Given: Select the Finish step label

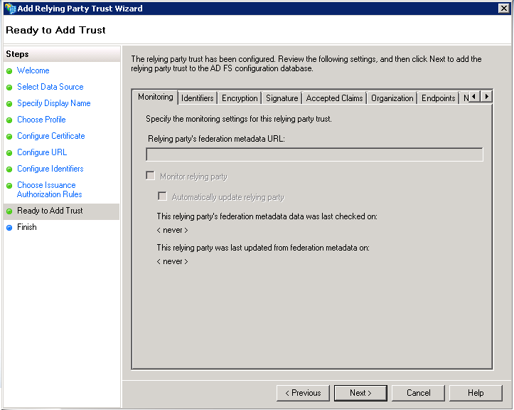Looking at the screenshot, I should (27, 227).
